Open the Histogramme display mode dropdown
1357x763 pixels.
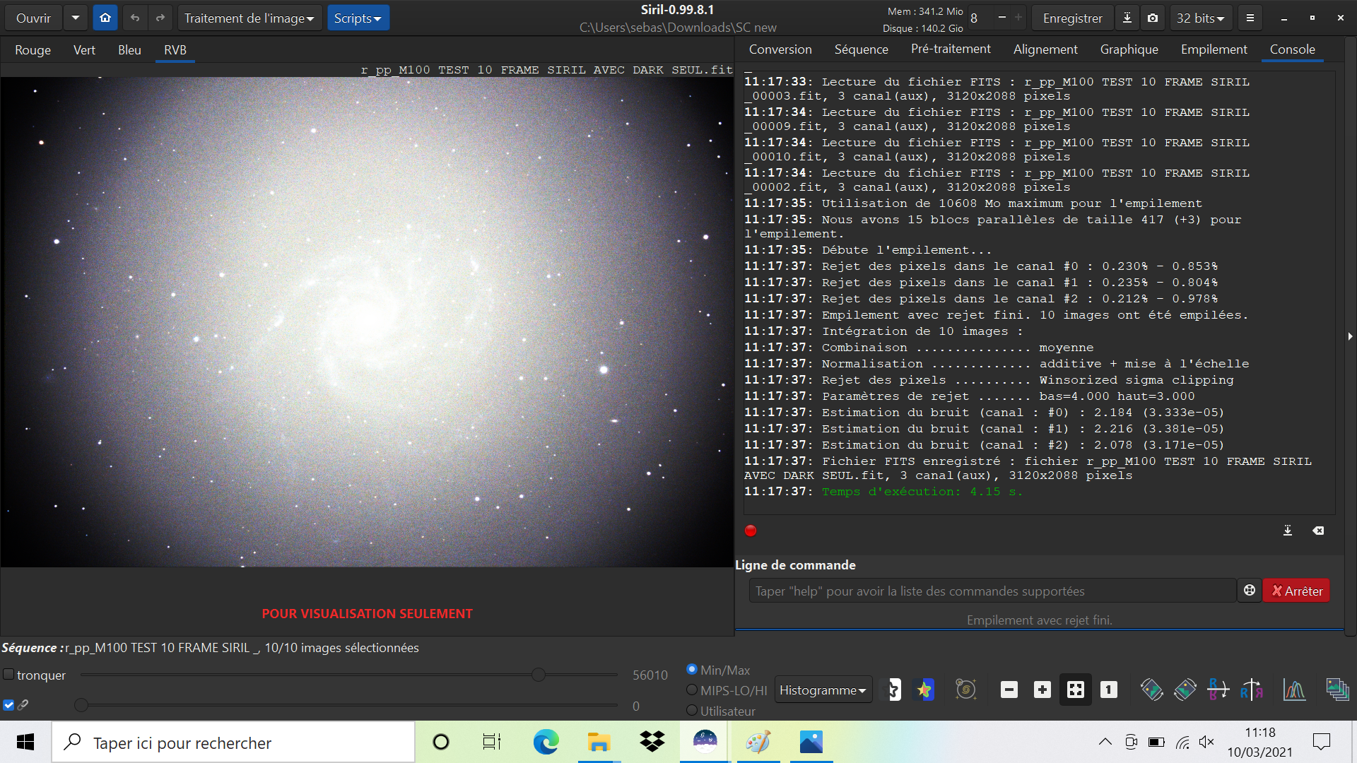click(x=823, y=690)
